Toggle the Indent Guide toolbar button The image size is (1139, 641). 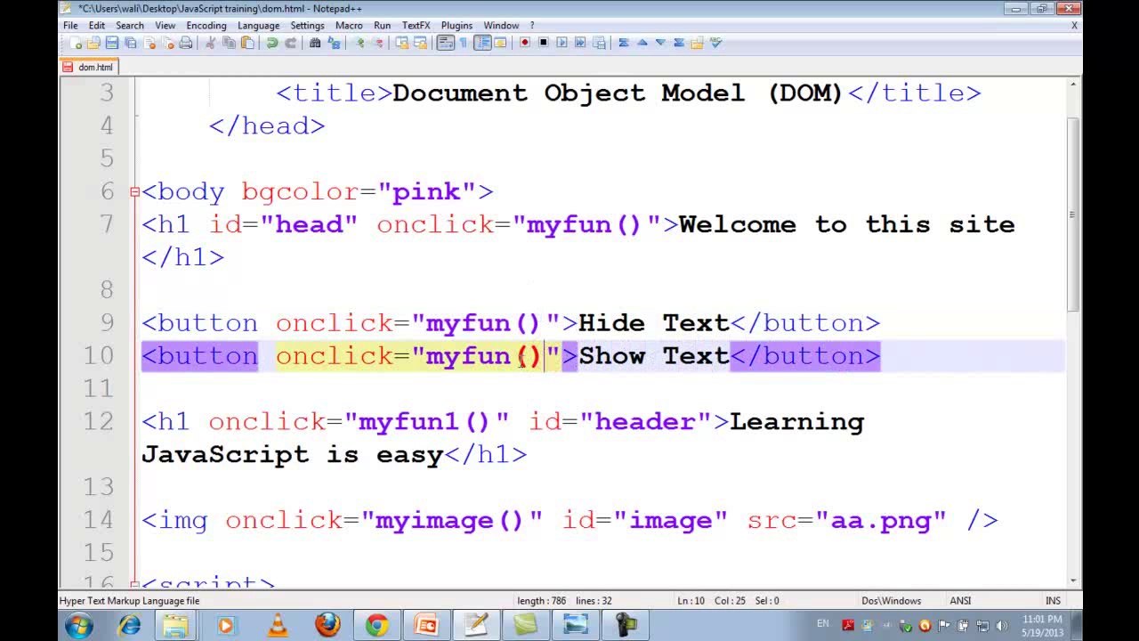pos(482,43)
